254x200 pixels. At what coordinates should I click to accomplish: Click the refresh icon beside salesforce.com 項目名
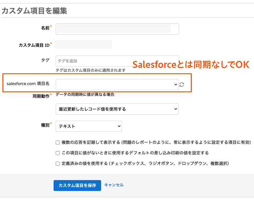181,85
